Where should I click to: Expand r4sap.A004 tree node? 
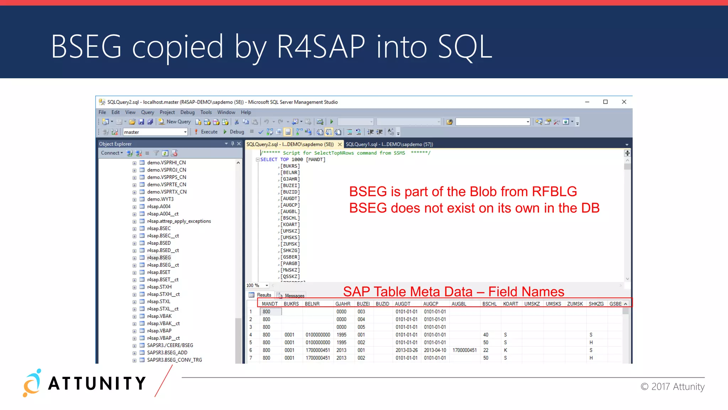coord(134,207)
